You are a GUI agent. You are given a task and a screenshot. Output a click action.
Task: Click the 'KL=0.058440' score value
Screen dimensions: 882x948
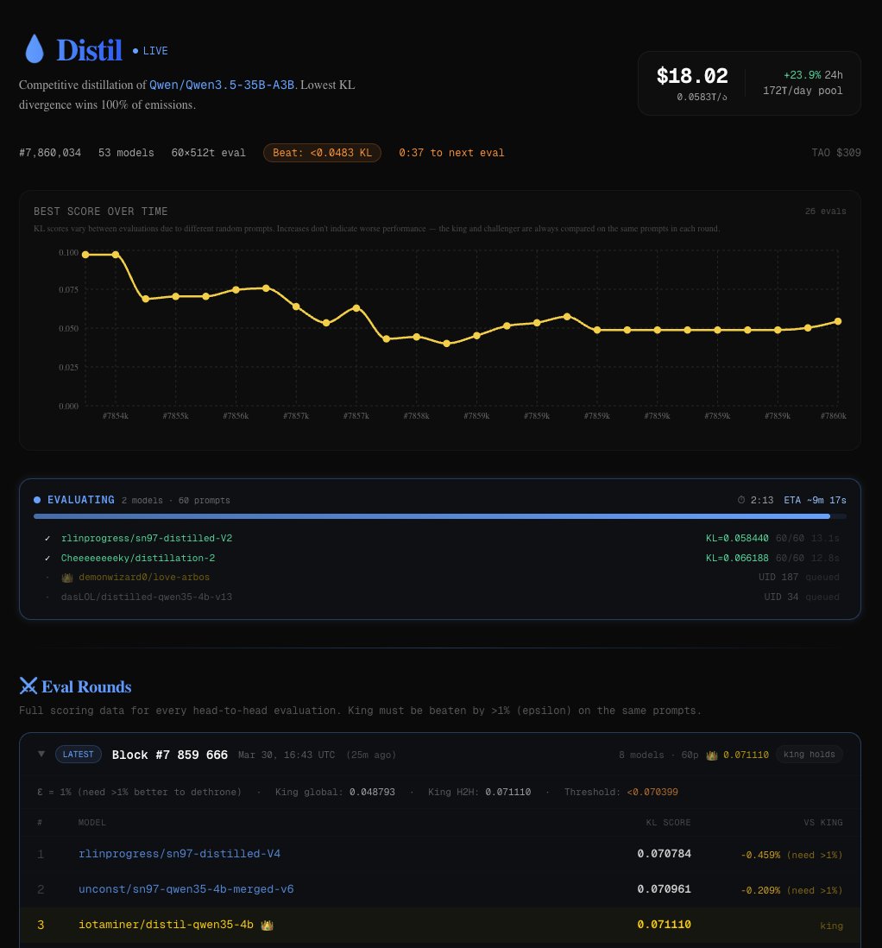pos(737,538)
